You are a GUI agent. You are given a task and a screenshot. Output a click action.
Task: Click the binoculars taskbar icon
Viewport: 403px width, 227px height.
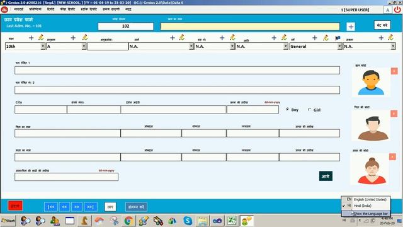coord(158,221)
